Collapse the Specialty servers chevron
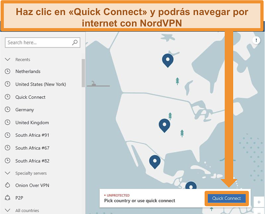Image resolution: width=265 pixels, height=214 pixels. (8, 173)
